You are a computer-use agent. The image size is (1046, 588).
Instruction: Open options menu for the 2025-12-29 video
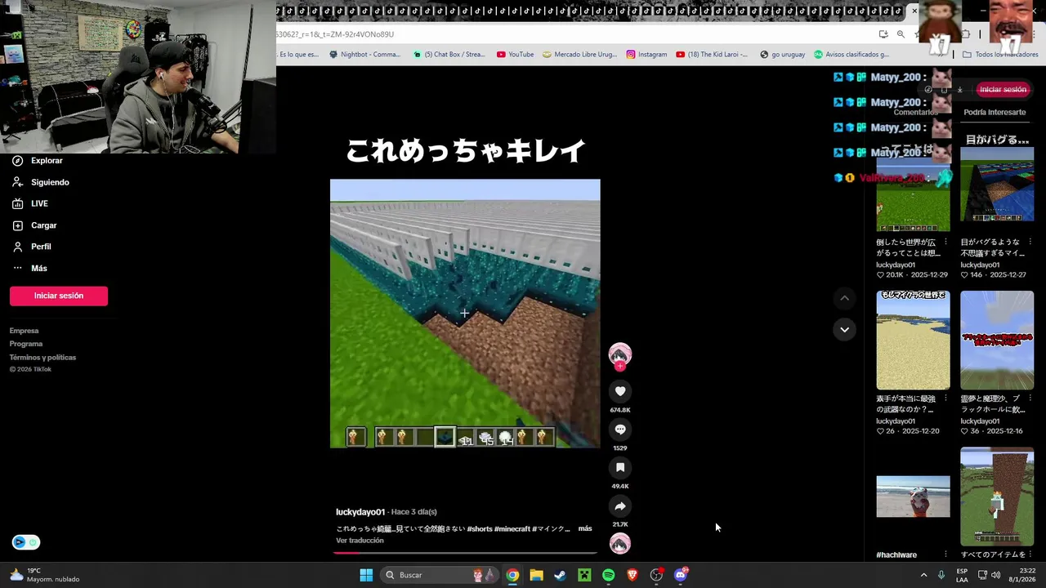pos(946,243)
